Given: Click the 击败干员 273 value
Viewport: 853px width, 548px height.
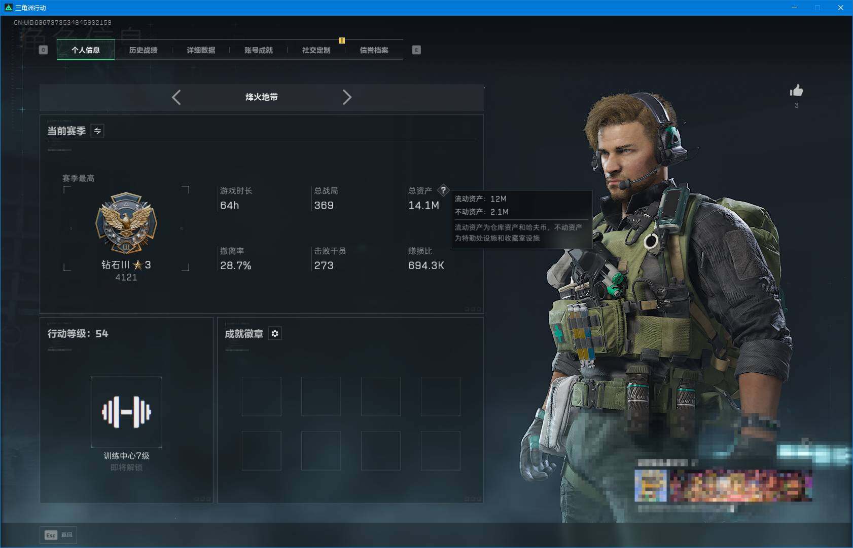Looking at the screenshot, I should pos(324,265).
